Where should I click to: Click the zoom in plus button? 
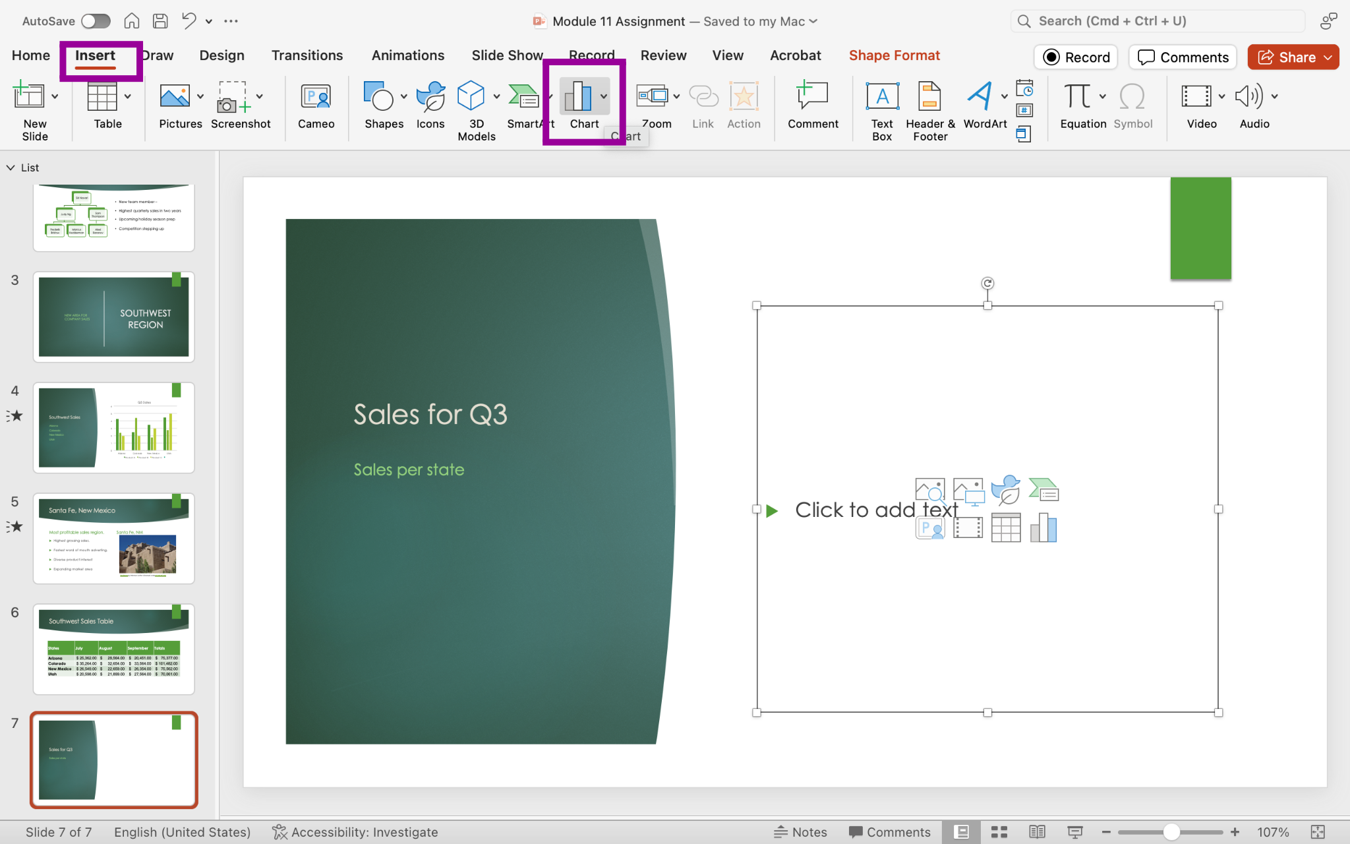click(1235, 832)
